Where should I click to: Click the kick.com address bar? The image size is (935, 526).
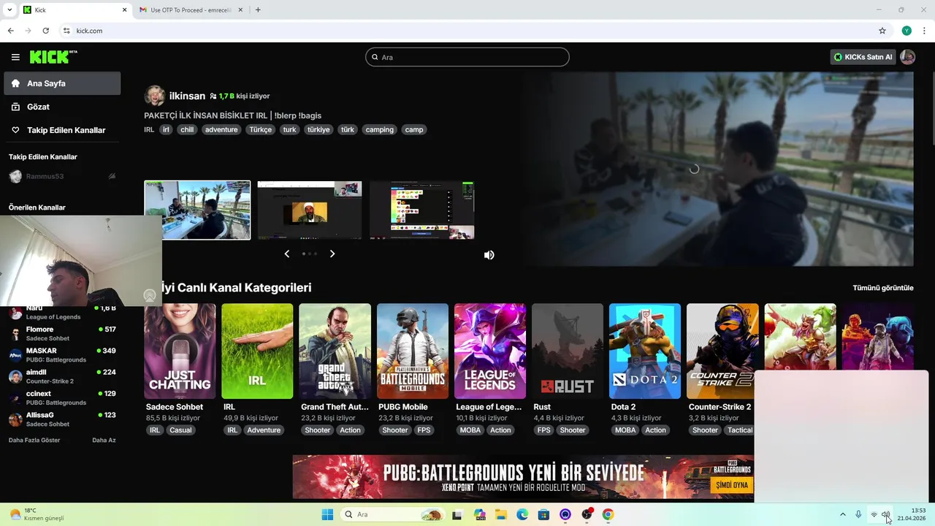[467, 31]
